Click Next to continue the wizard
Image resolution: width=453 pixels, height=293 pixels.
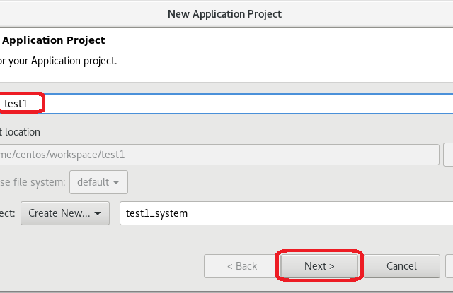pyautogui.click(x=319, y=266)
